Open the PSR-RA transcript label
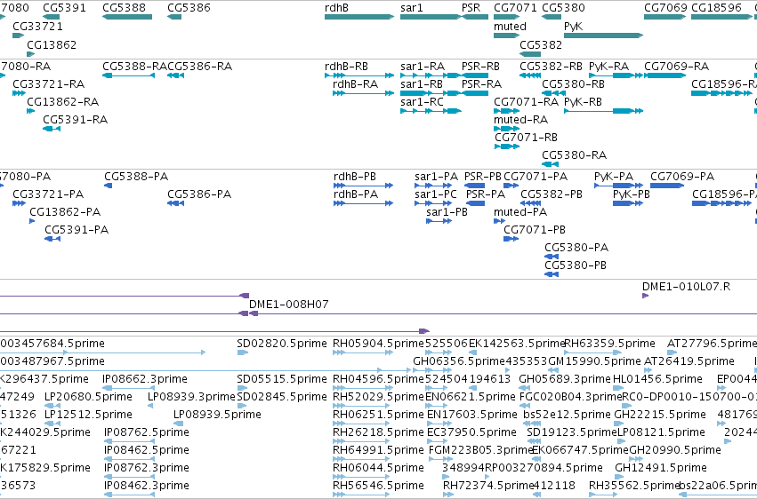 pyautogui.click(x=481, y=83)
